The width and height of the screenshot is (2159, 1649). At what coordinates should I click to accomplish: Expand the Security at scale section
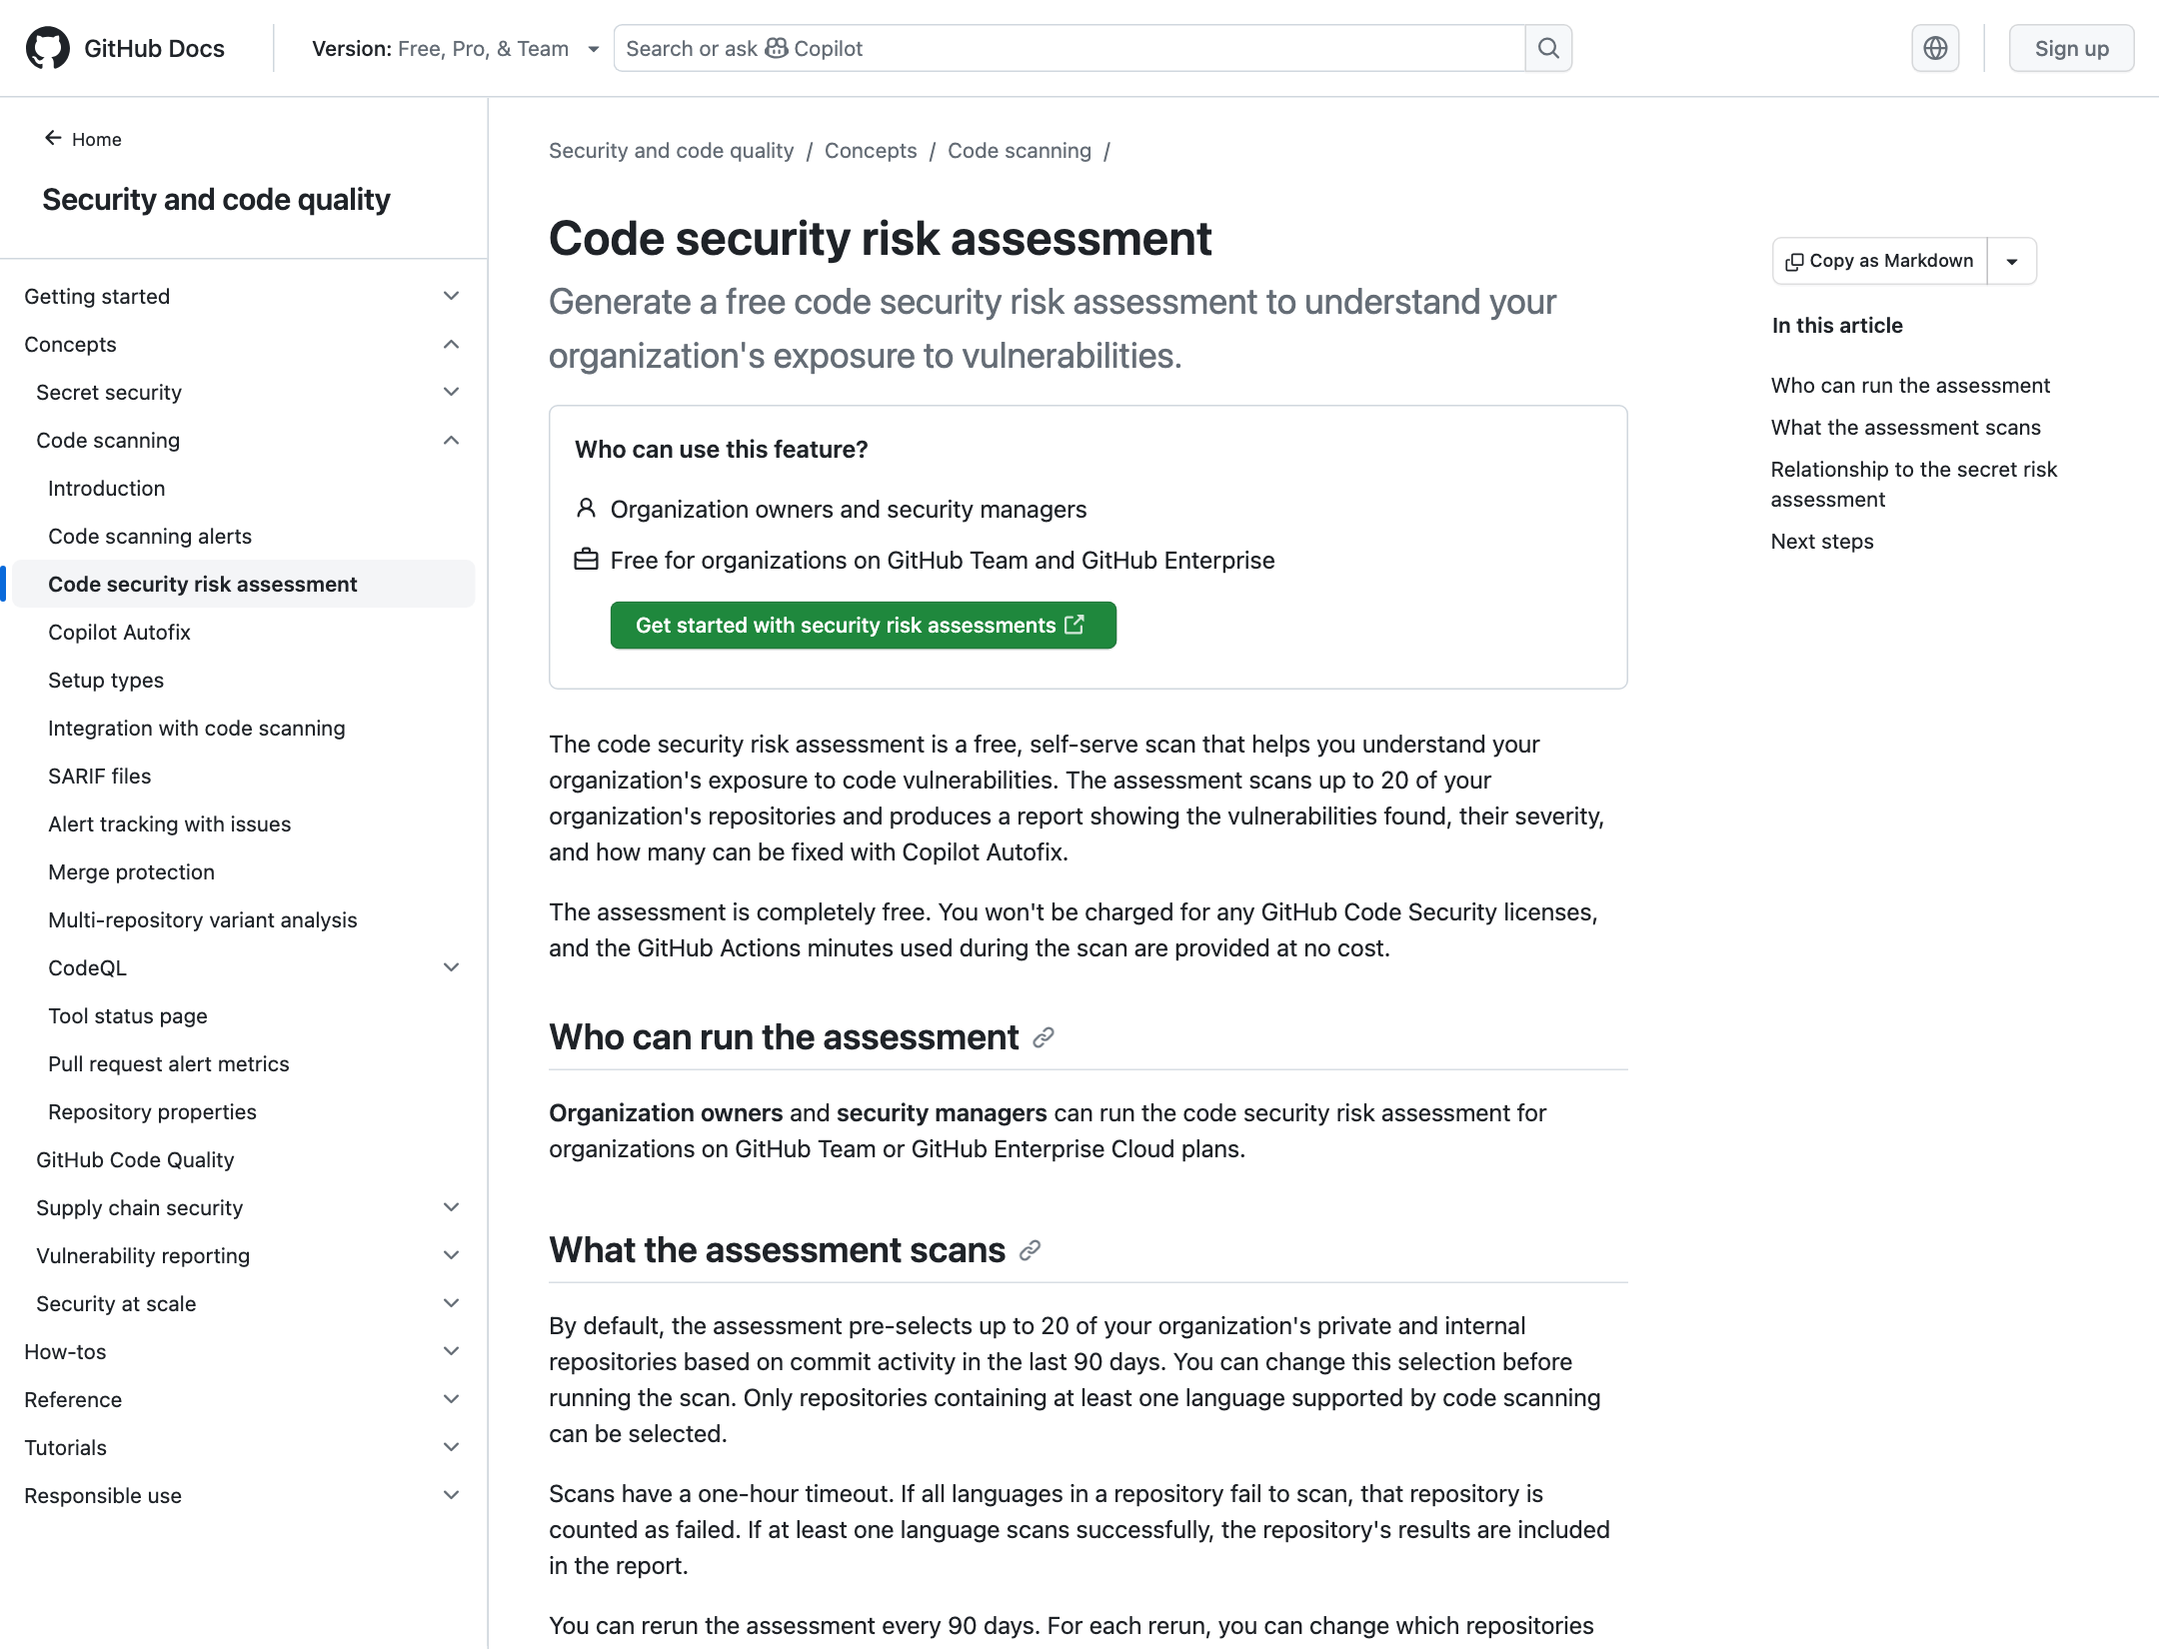[x=451, y=1303]
